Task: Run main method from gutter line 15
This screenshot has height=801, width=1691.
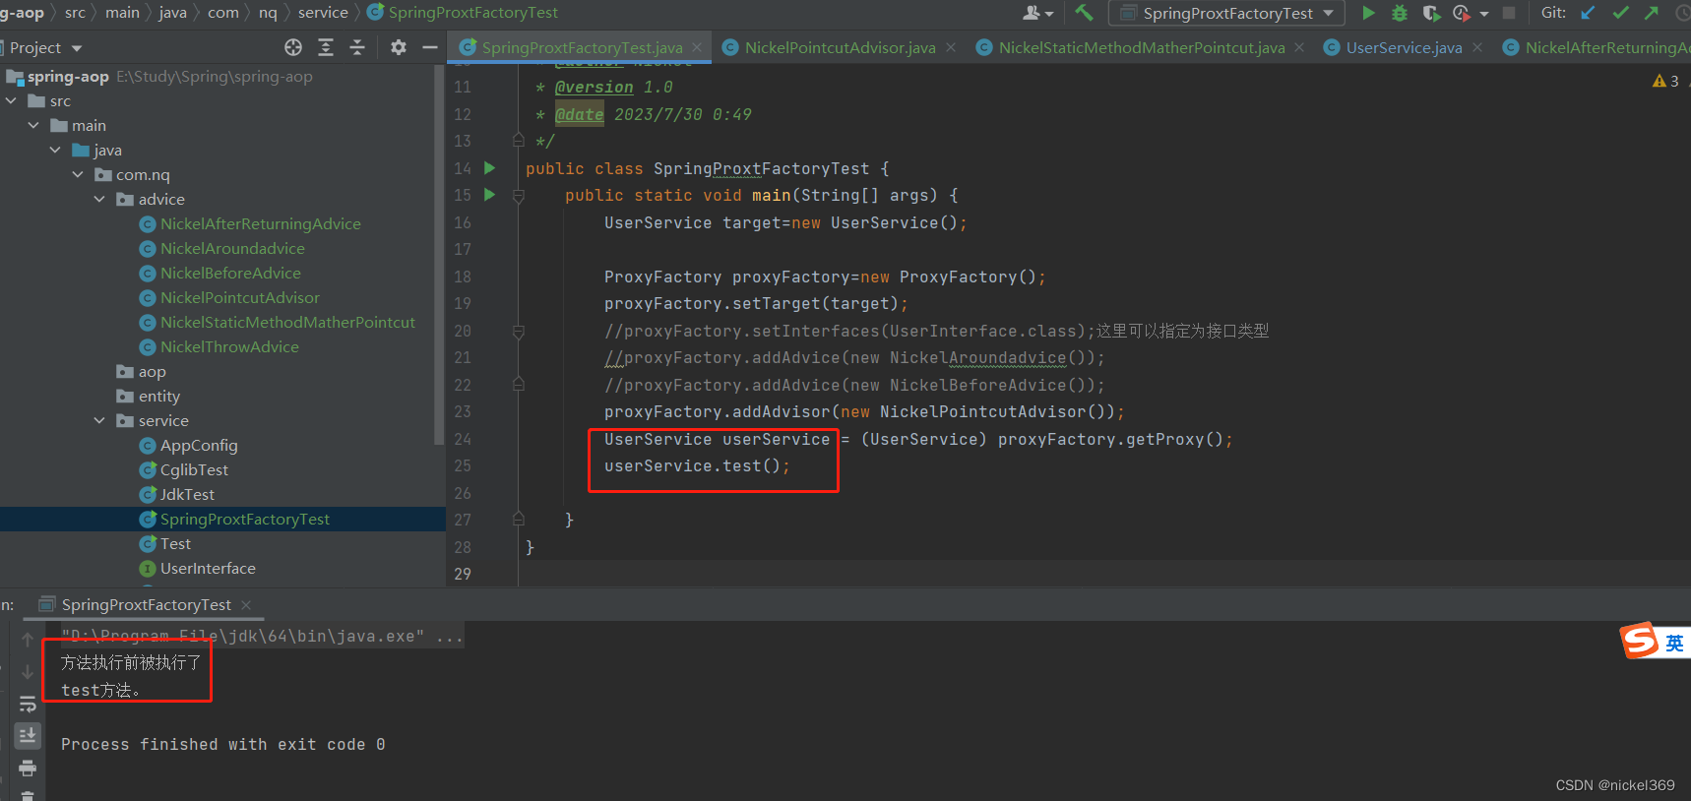Action: click(x=489, y=195)
